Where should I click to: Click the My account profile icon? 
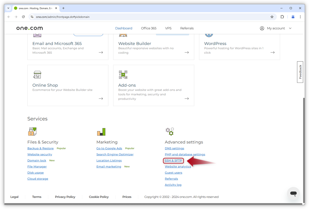[x=262, y=28]
